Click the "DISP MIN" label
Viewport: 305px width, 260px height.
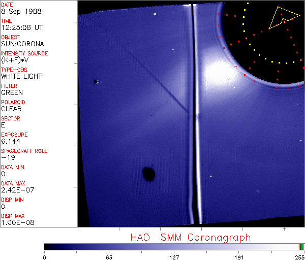[12, 200]
